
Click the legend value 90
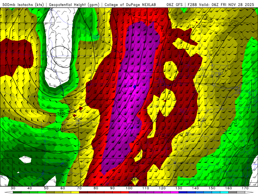pyautogui.click(x=113, y=188)
